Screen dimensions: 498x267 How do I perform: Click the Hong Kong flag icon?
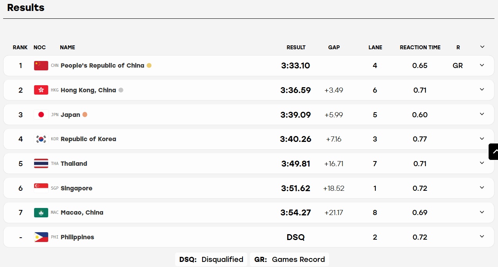click(x=41, y=90)
